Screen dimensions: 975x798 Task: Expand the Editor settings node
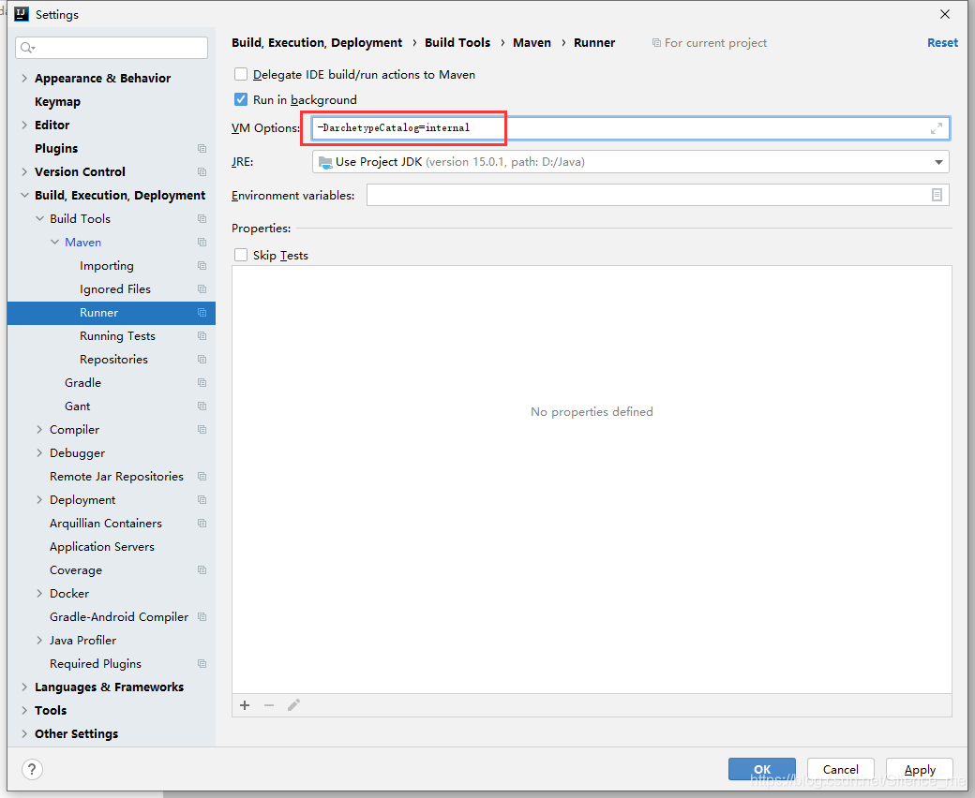tap(24, 125)
